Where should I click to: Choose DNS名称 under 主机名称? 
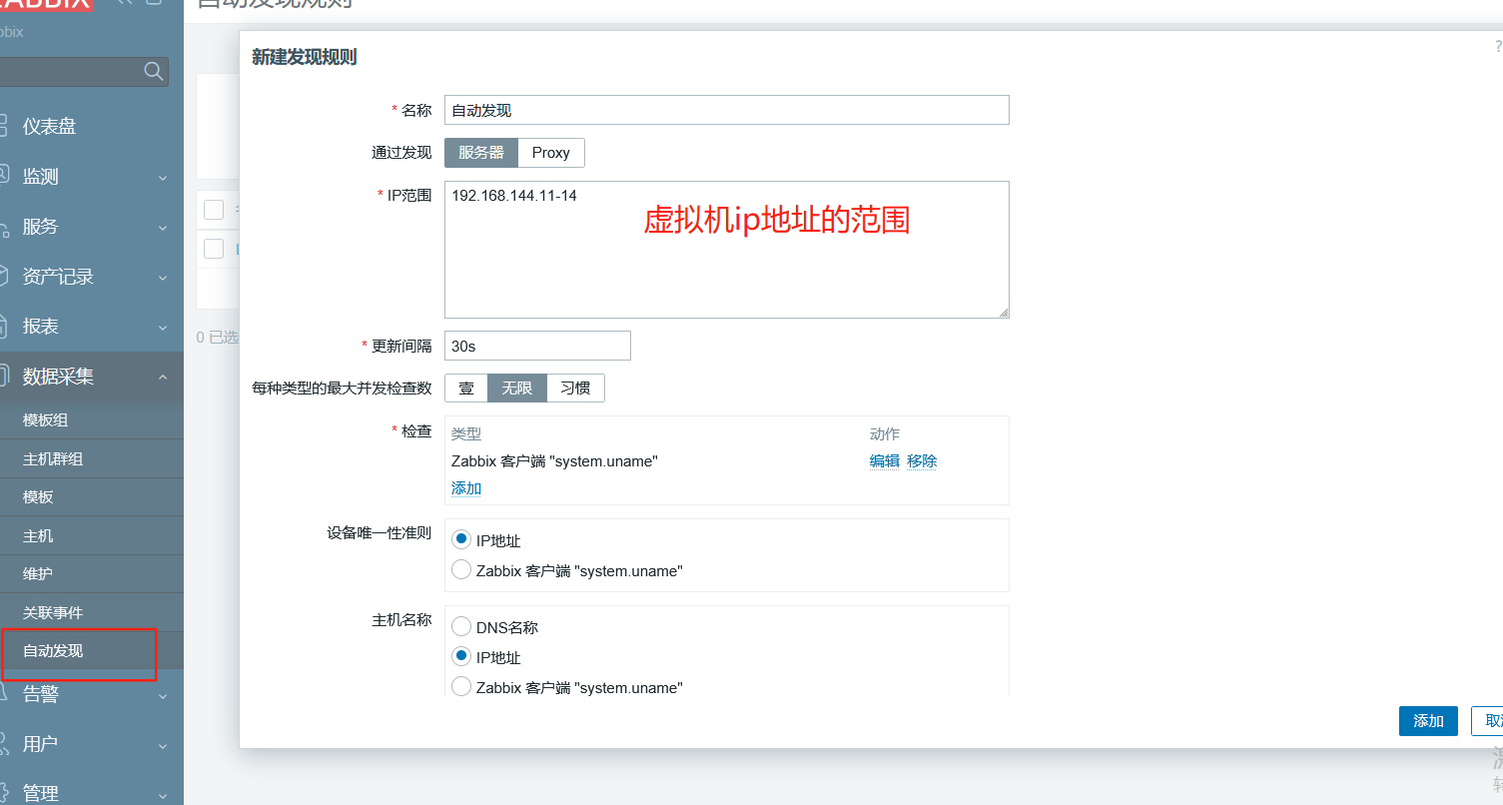click(461, 626)
